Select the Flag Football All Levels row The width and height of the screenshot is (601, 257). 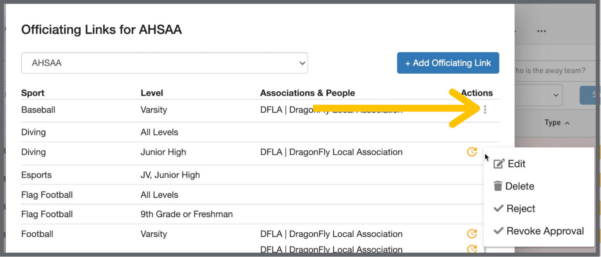[159, 195]
